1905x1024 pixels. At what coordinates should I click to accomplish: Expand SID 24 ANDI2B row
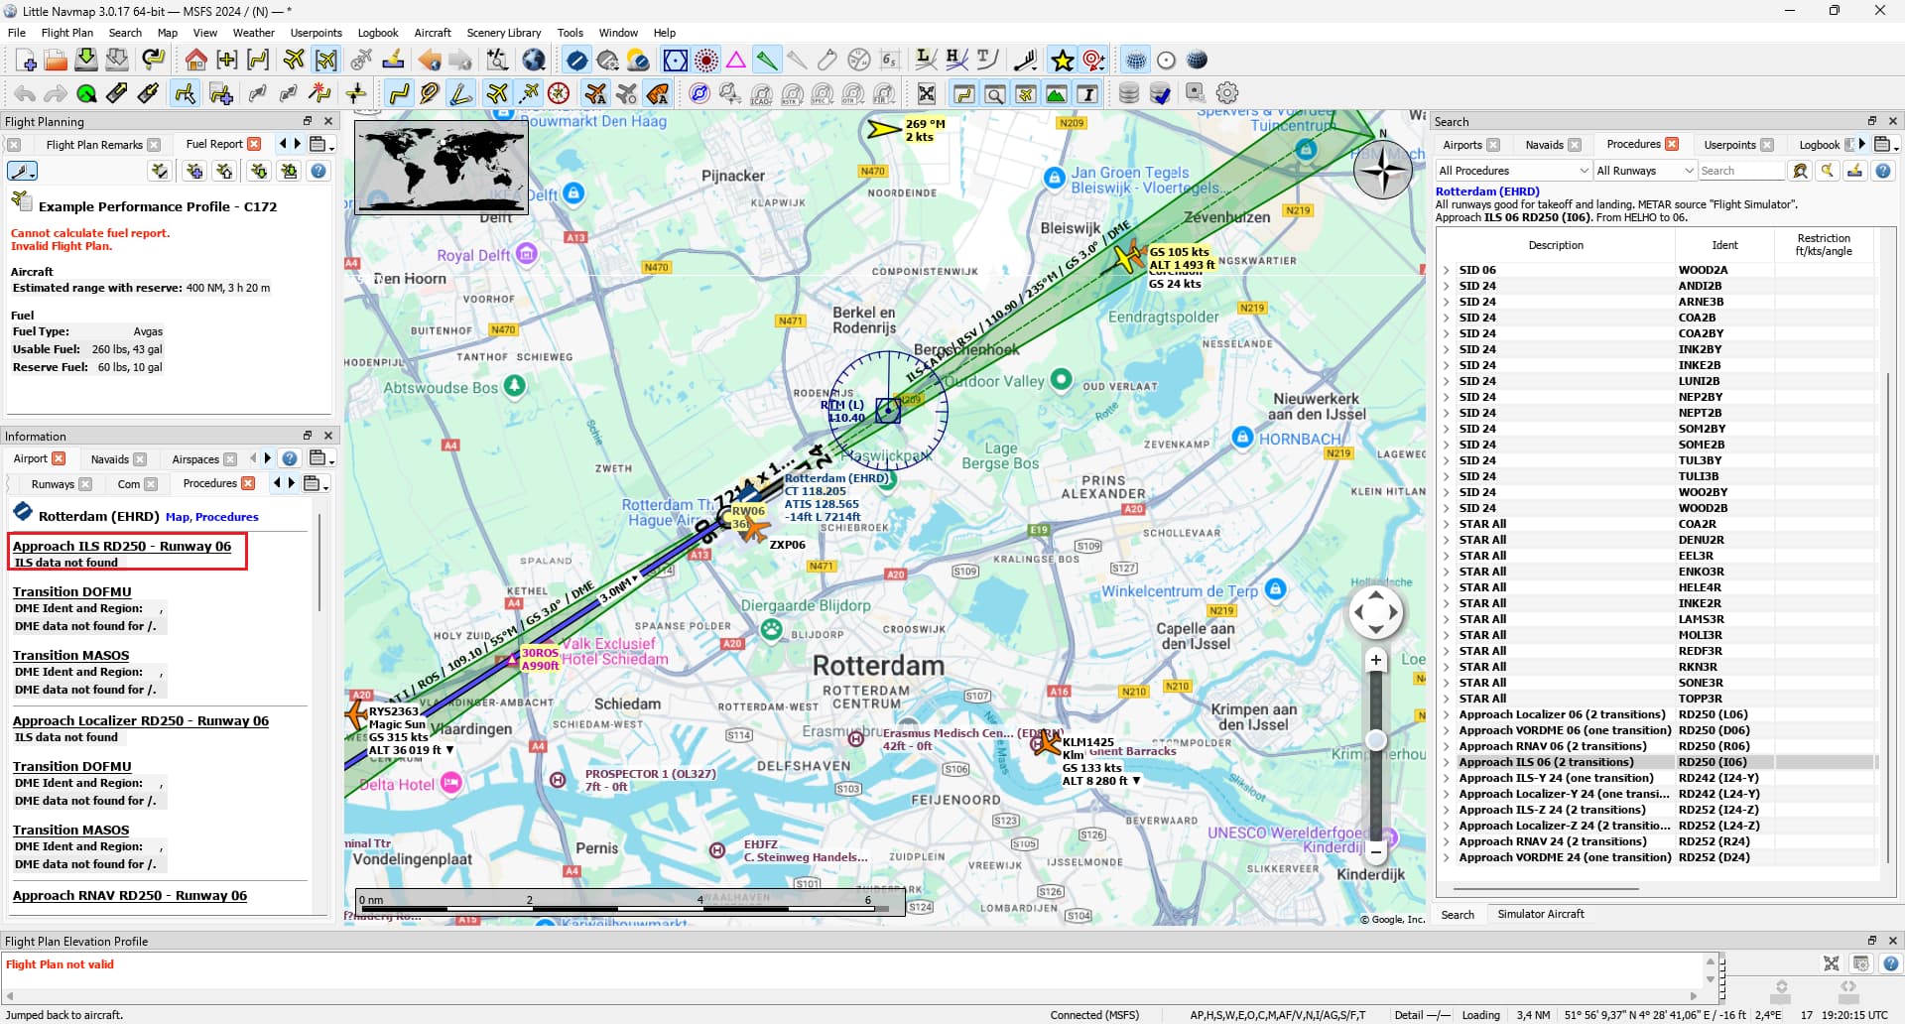click(x=1447, y=286)
